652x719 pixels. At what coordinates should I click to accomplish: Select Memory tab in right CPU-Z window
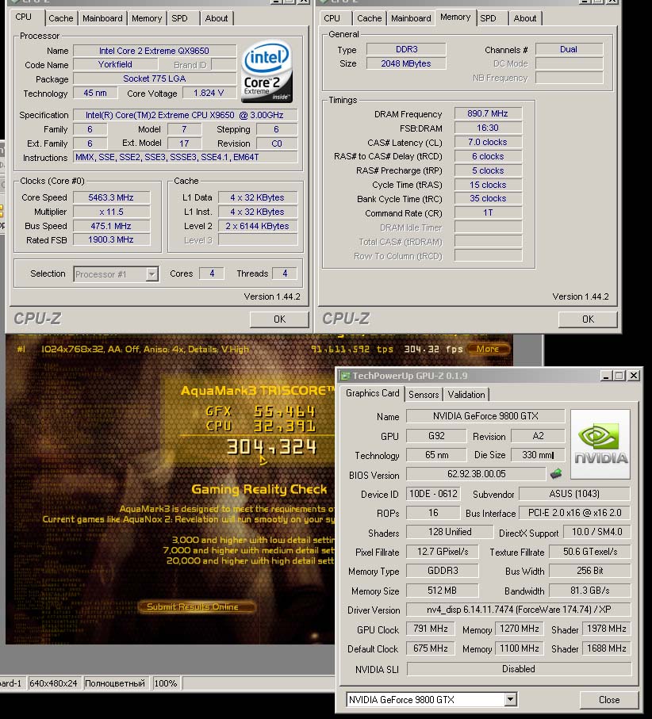[x=455, y=17]
